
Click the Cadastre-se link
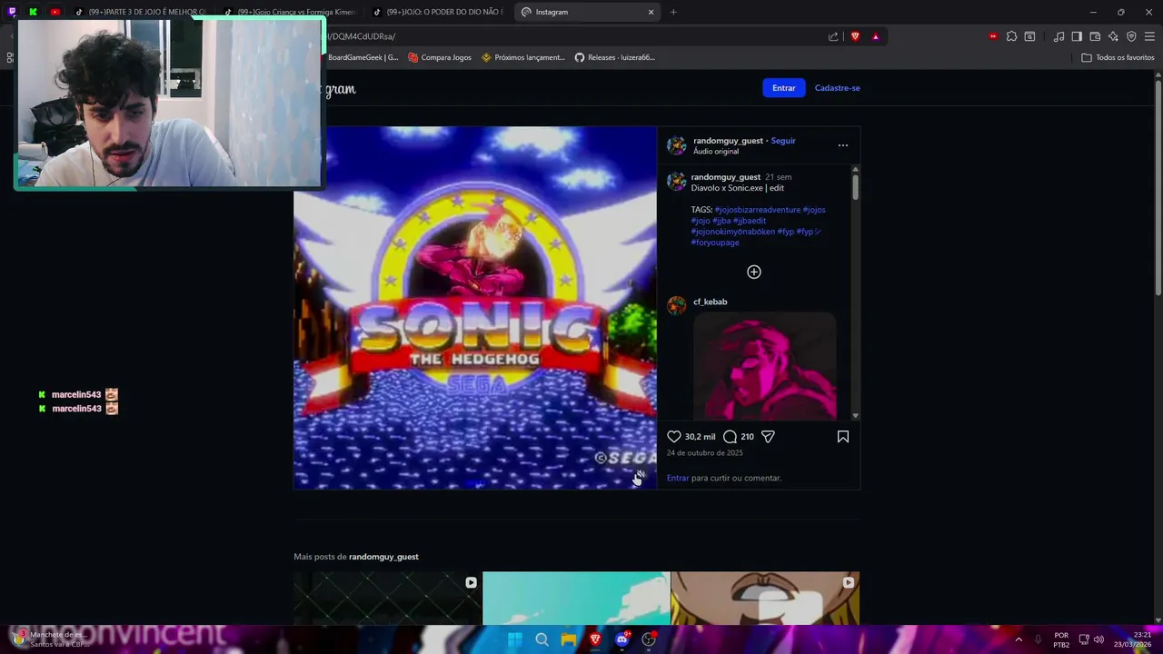[x=837, y=88]
